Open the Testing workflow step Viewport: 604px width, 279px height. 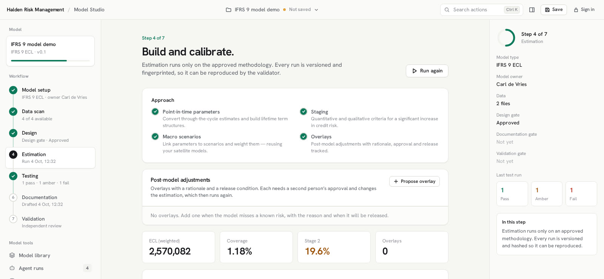pos(50,179)
